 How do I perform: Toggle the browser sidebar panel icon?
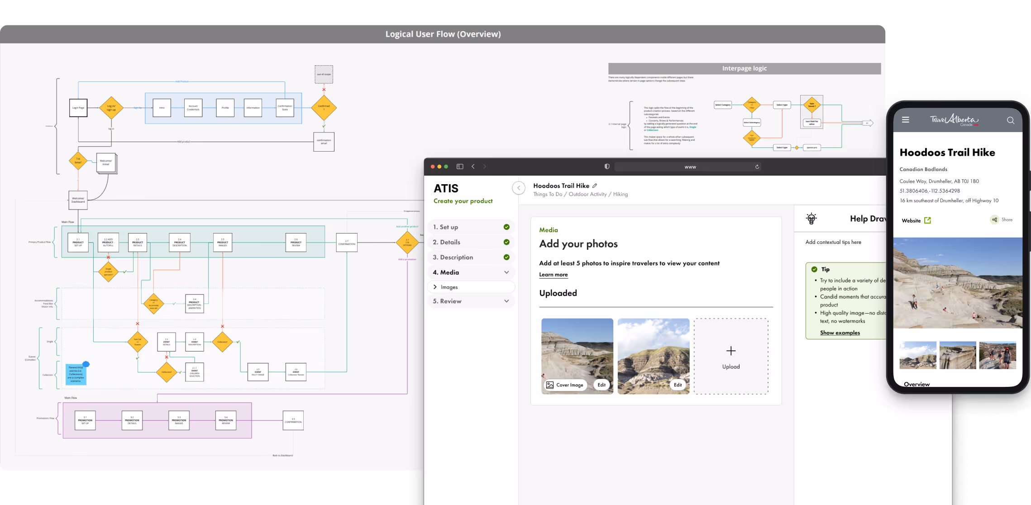coord(460,167)
